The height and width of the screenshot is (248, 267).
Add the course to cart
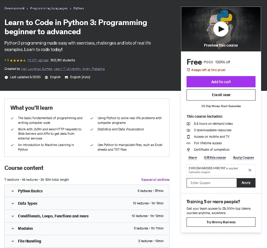(221, 82)
